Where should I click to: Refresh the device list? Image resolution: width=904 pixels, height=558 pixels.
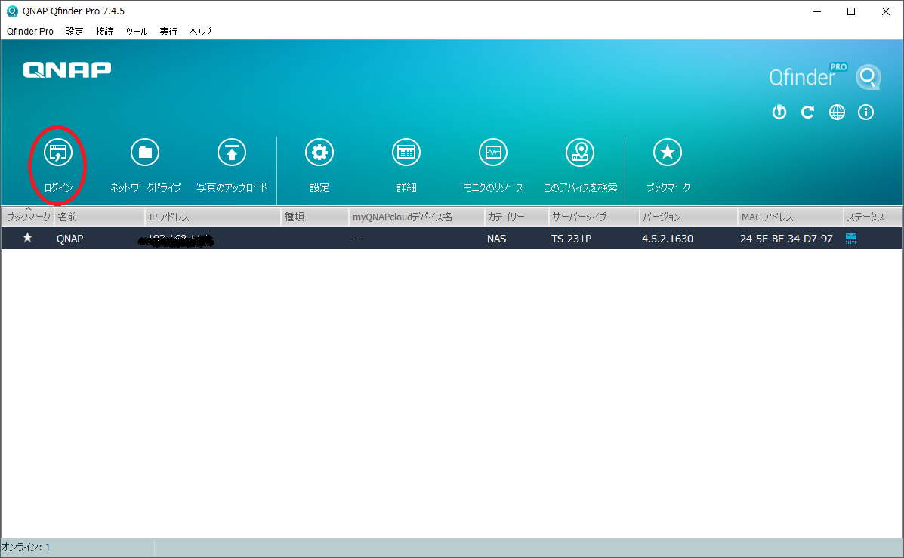(x=808, y=112)
